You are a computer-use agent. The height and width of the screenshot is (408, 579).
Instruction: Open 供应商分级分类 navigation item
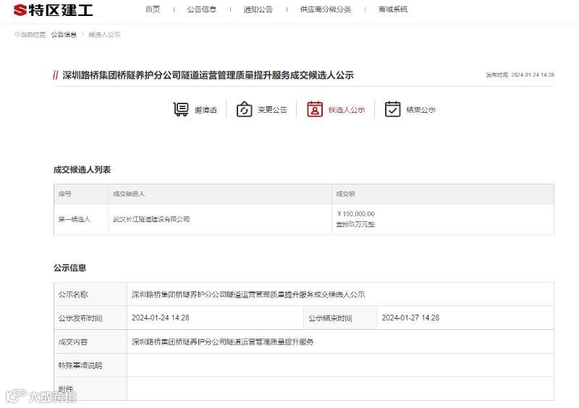[x=325, y=9]
